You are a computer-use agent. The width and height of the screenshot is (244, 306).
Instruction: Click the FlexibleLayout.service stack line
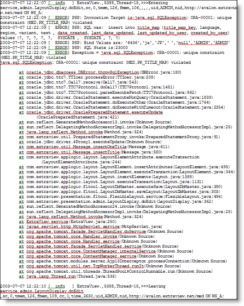click(x=121, y=197)
